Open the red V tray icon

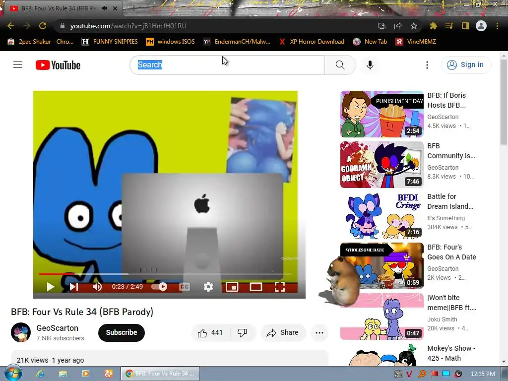[x=409, y=374]
